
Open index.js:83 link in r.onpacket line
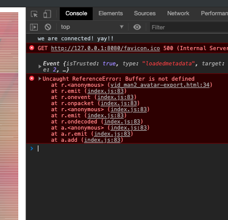[x=119, y=103]
